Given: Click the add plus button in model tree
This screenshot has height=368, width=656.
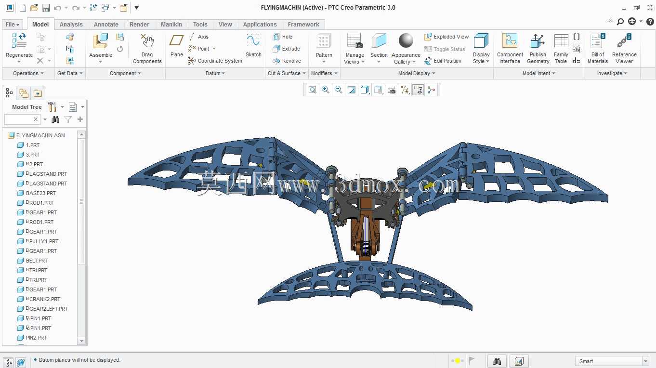Looking at the screenshot, I should (80, 119).
